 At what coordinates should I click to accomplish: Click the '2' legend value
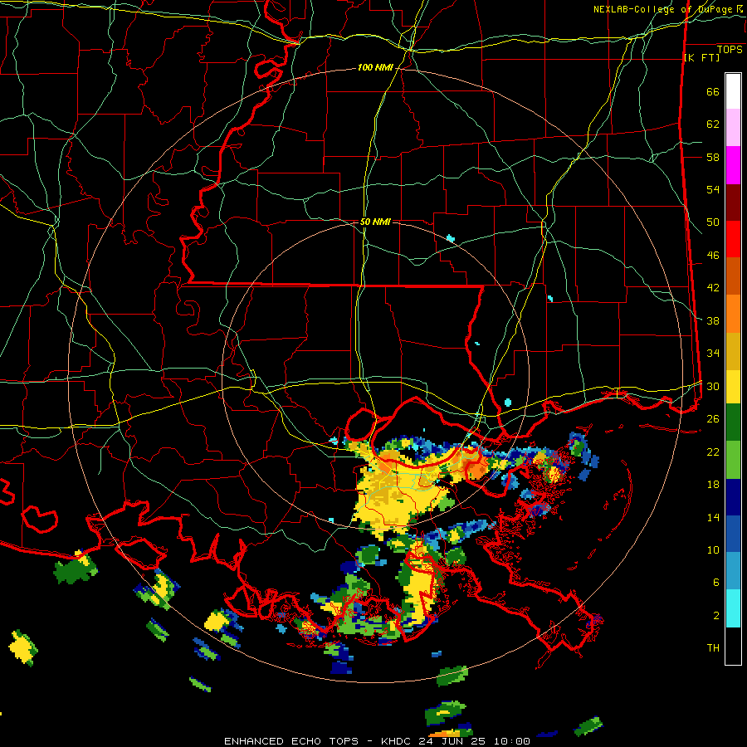pos(716,615)
